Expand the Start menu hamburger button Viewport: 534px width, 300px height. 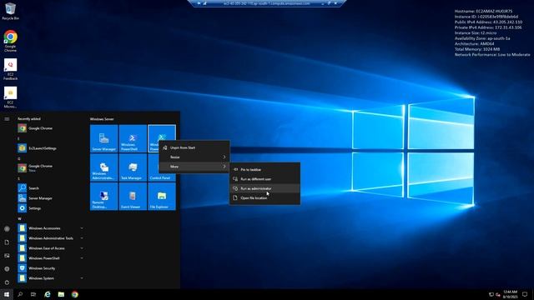pyautogui.click(x=7, y=118)
